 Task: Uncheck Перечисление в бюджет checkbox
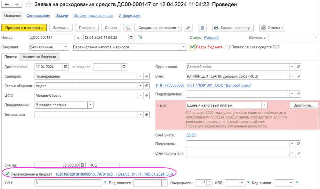7,174
